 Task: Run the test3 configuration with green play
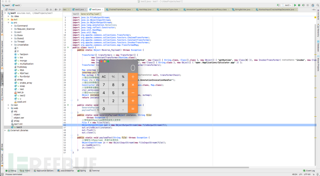click(x=295, y=5)
